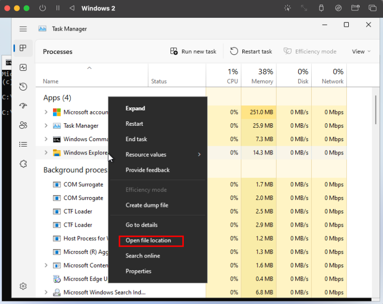Open the Details list icon in sidebar

point(23,144)
